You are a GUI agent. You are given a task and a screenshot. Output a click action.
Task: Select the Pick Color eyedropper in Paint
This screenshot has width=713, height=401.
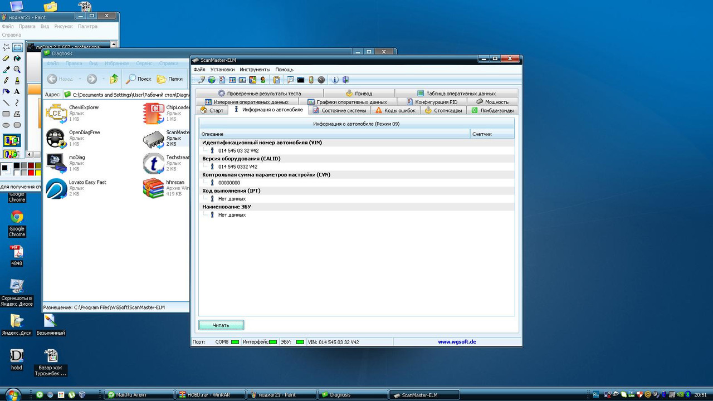coord(7,70)
